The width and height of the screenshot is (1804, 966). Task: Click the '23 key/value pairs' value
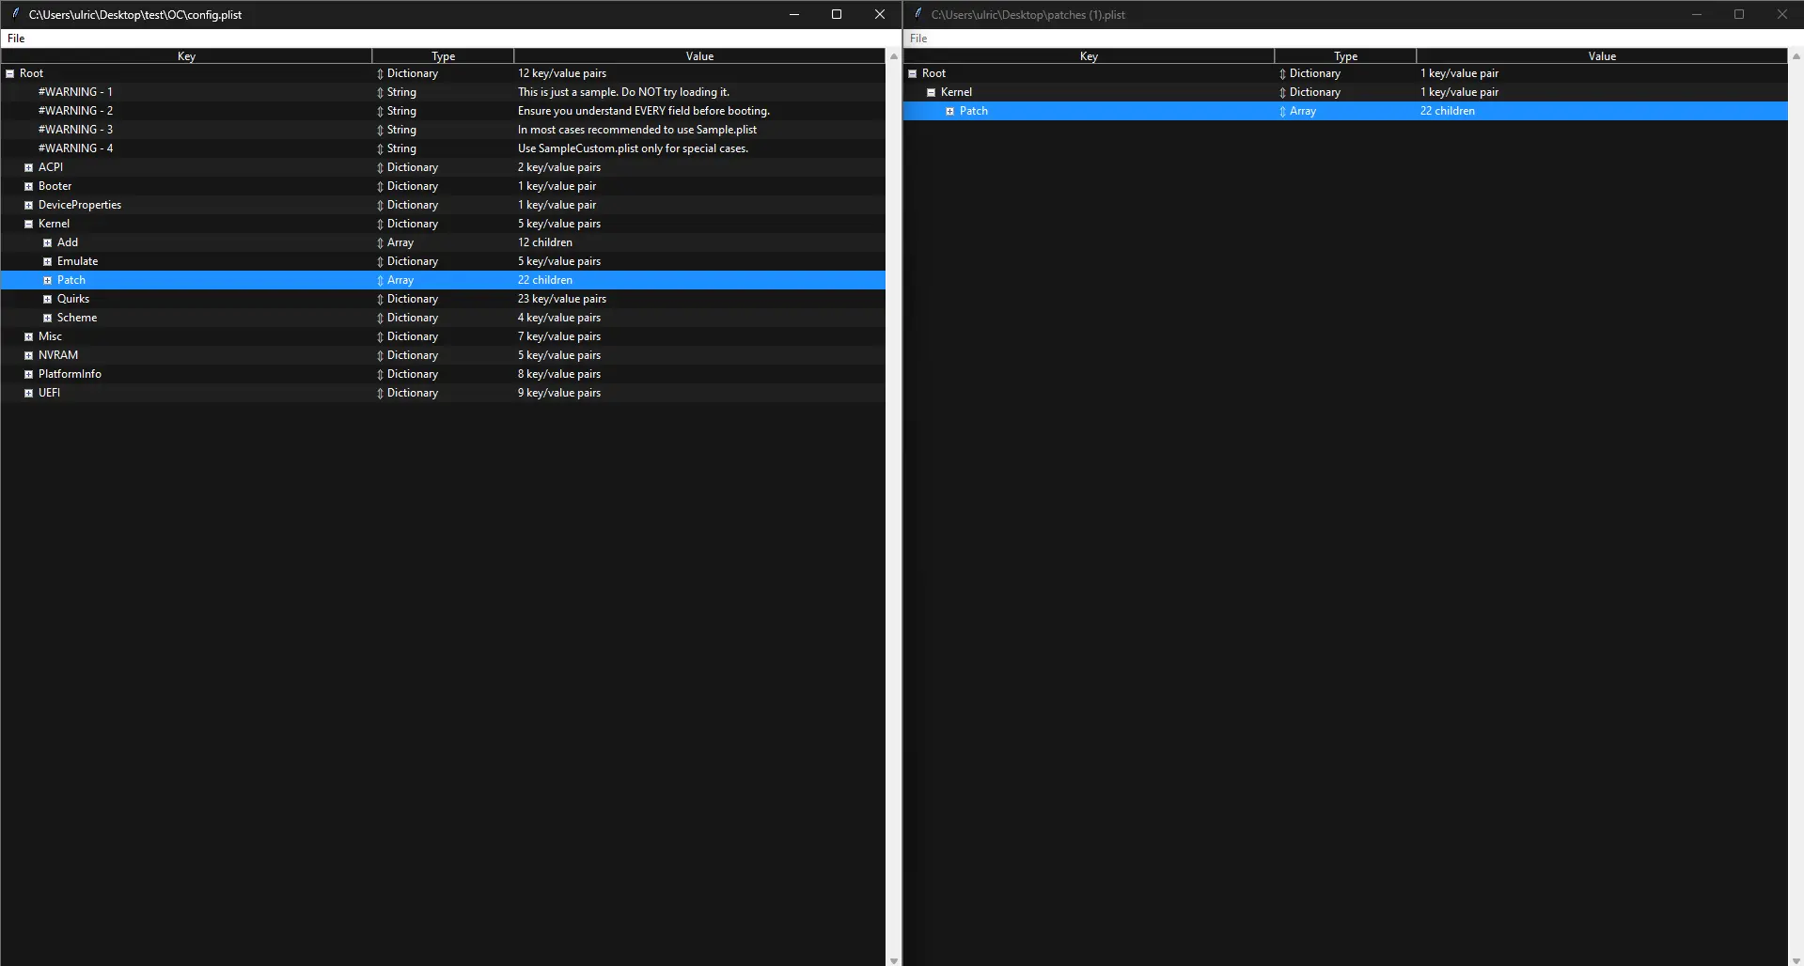(x=561, y=299)
